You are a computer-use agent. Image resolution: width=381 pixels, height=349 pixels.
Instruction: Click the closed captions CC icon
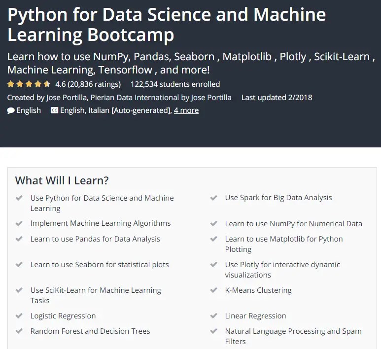54,110
